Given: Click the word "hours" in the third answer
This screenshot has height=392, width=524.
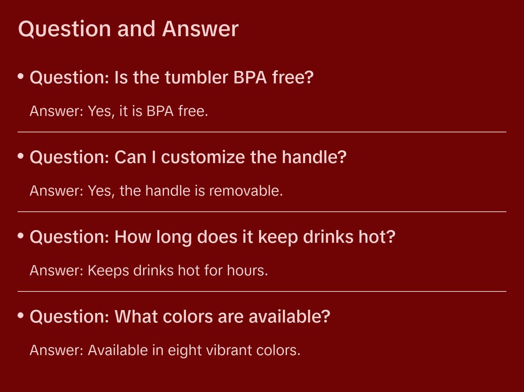Looking at the screenshot, I should (x=246, y=271).
